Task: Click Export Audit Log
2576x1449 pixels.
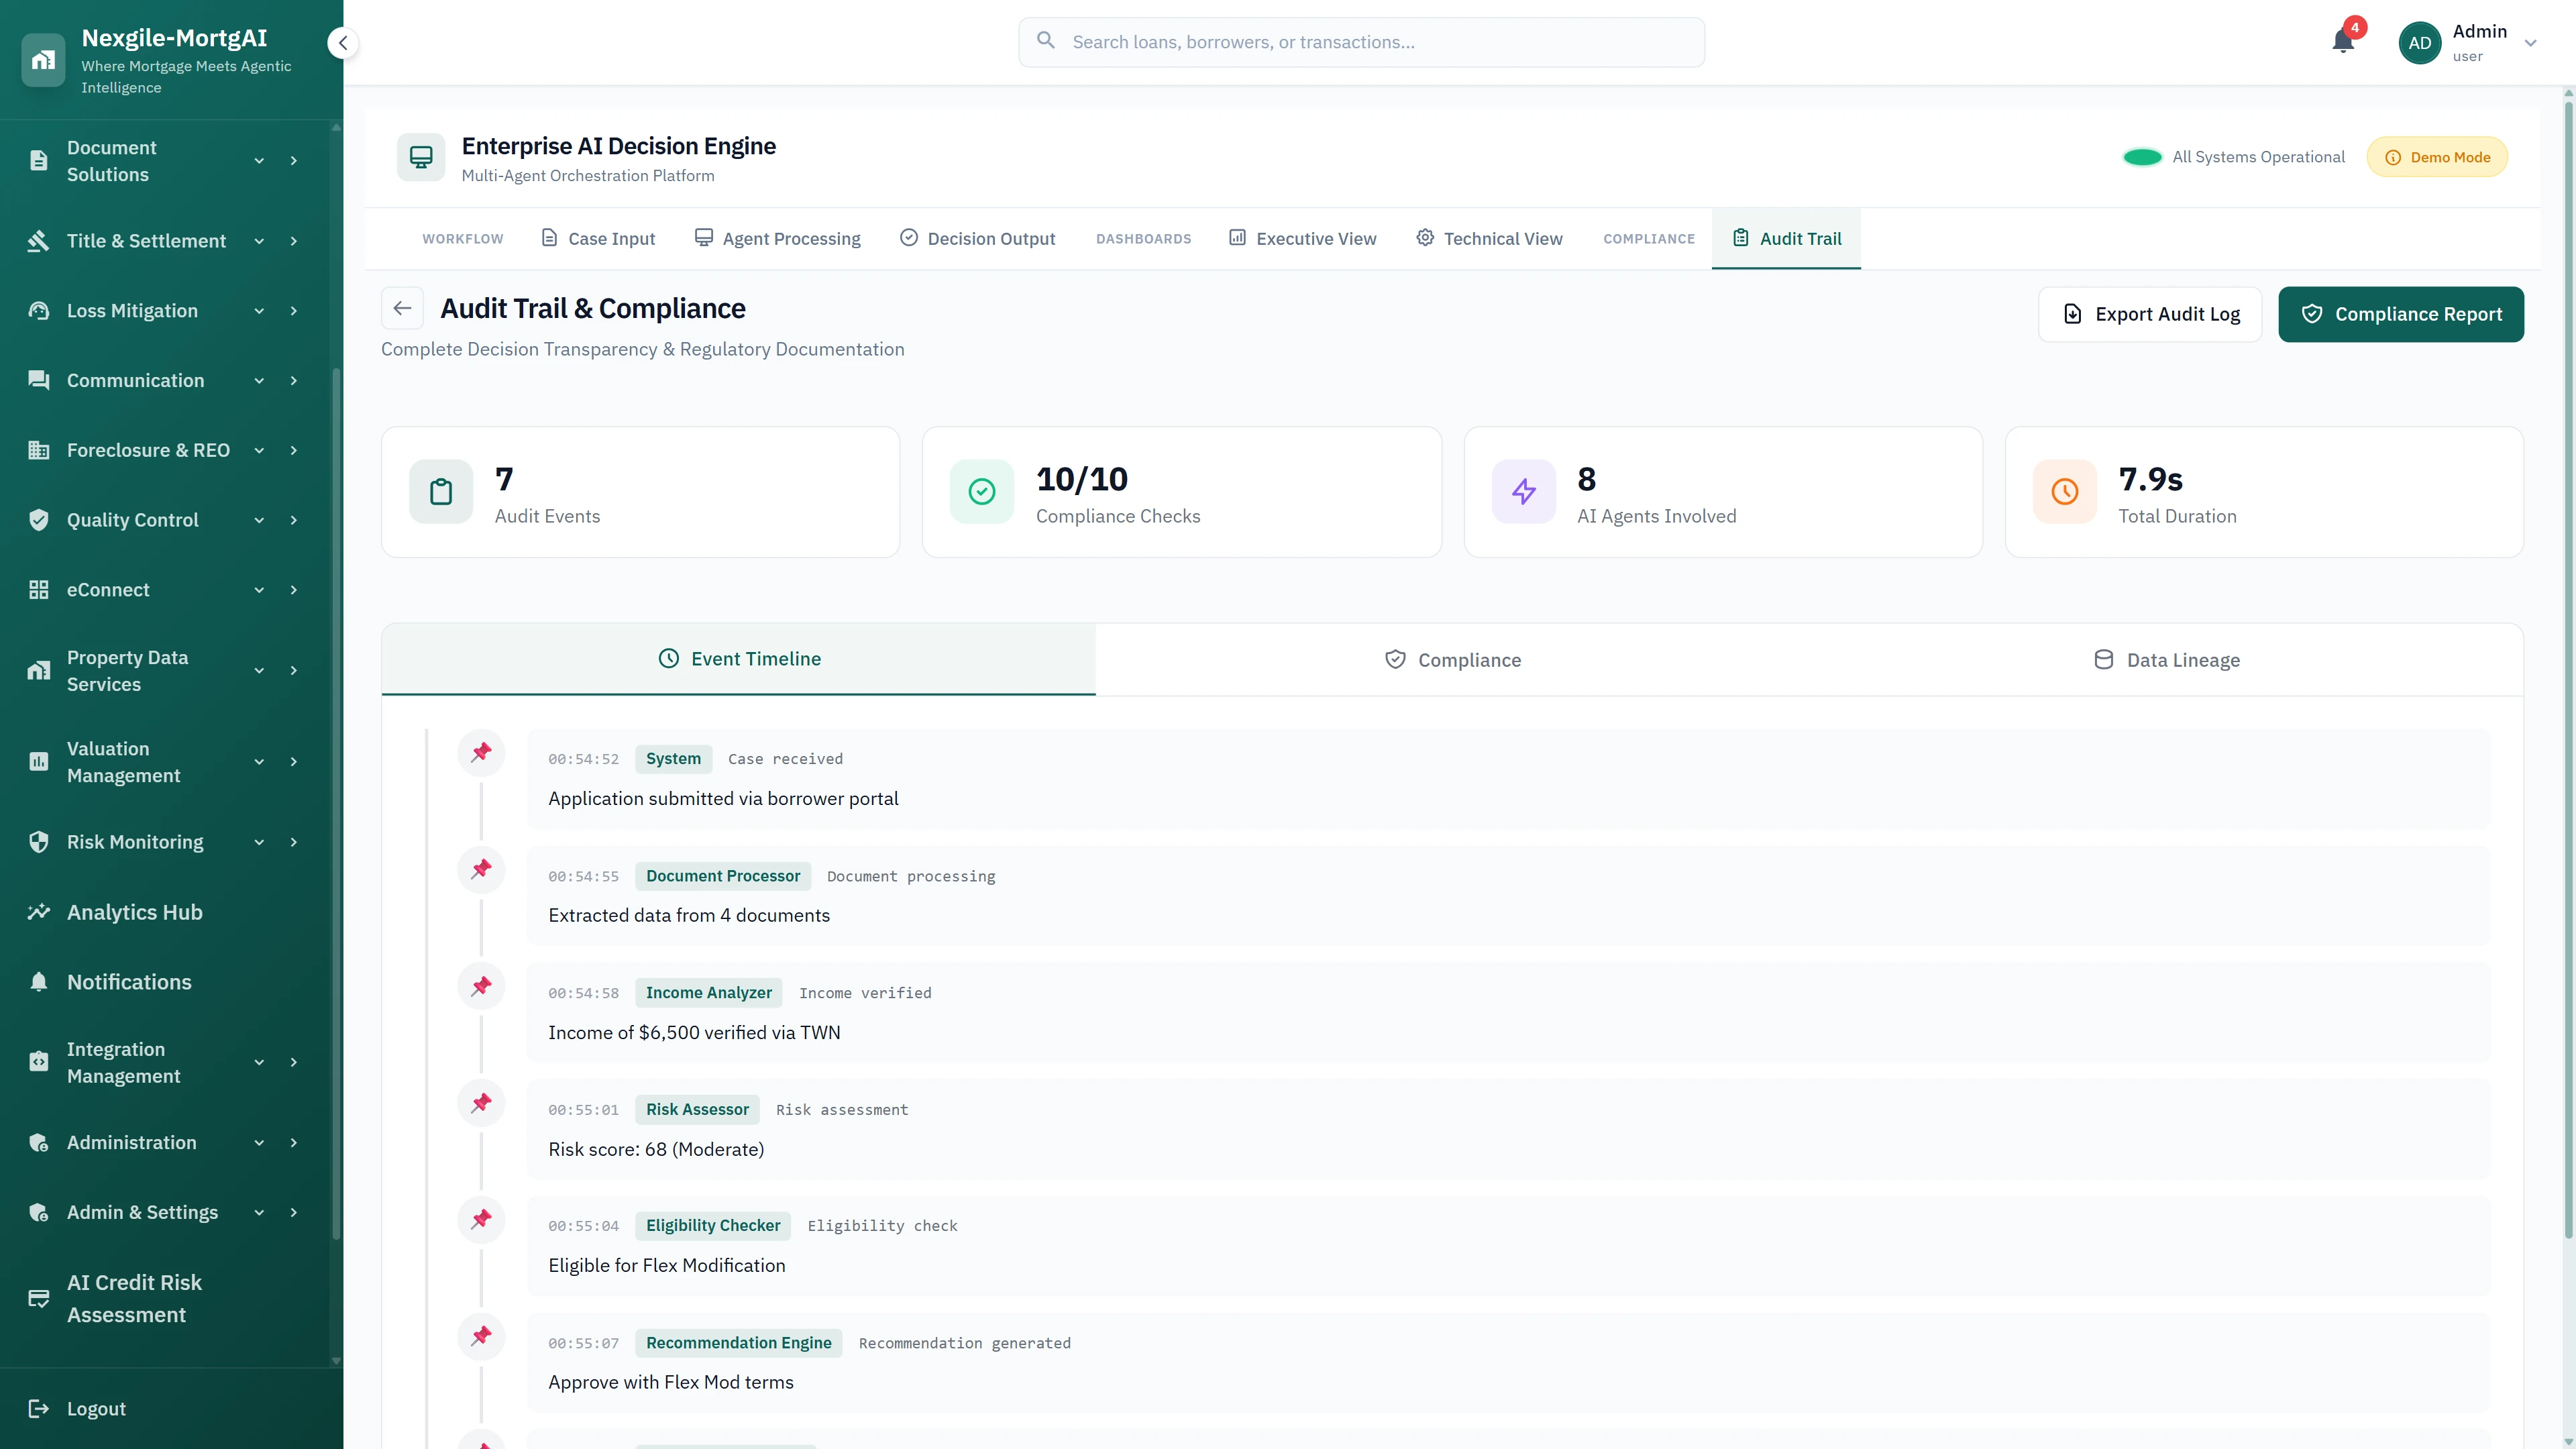Action: (x=2149, y=313)
